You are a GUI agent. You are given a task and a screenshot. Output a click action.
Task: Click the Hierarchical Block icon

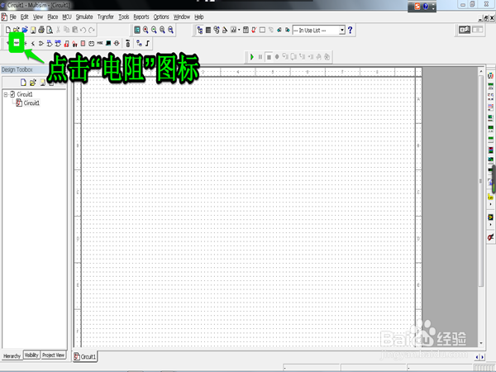tap(139, 43)
